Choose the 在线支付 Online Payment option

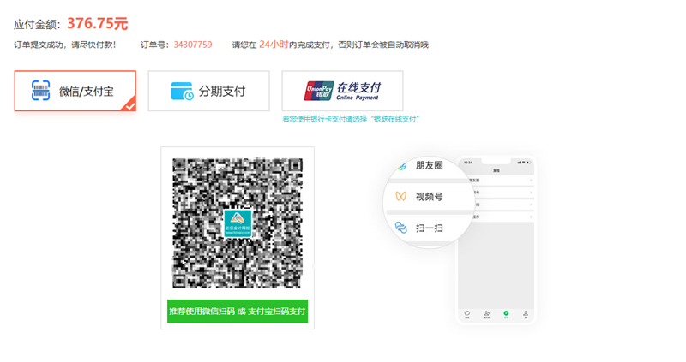(x=342, y=91)
